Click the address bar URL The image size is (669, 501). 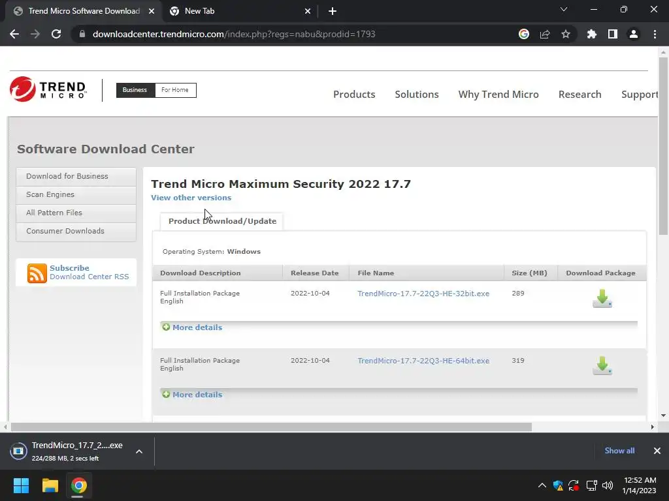234,34
